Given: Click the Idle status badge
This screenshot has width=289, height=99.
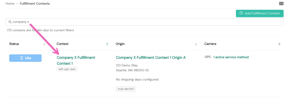Looking at the screenshot, I should (x=25, y=58).
